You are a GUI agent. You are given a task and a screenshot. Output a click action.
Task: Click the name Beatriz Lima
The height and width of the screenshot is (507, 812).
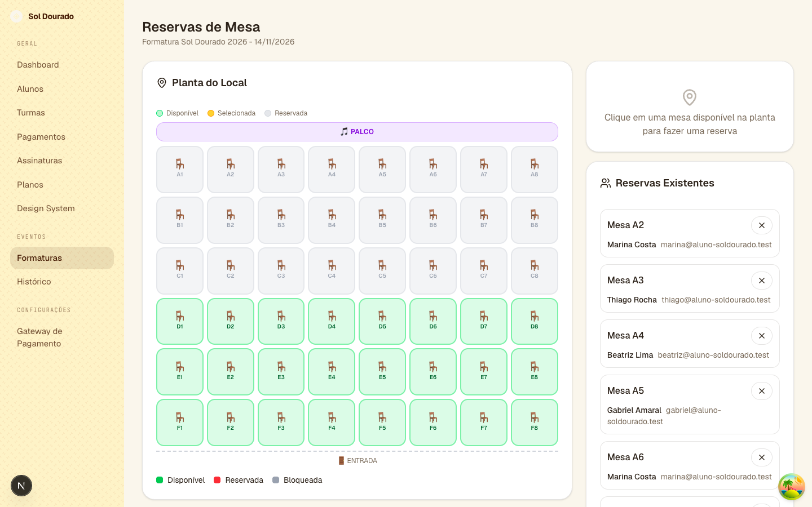coord(630,355)
